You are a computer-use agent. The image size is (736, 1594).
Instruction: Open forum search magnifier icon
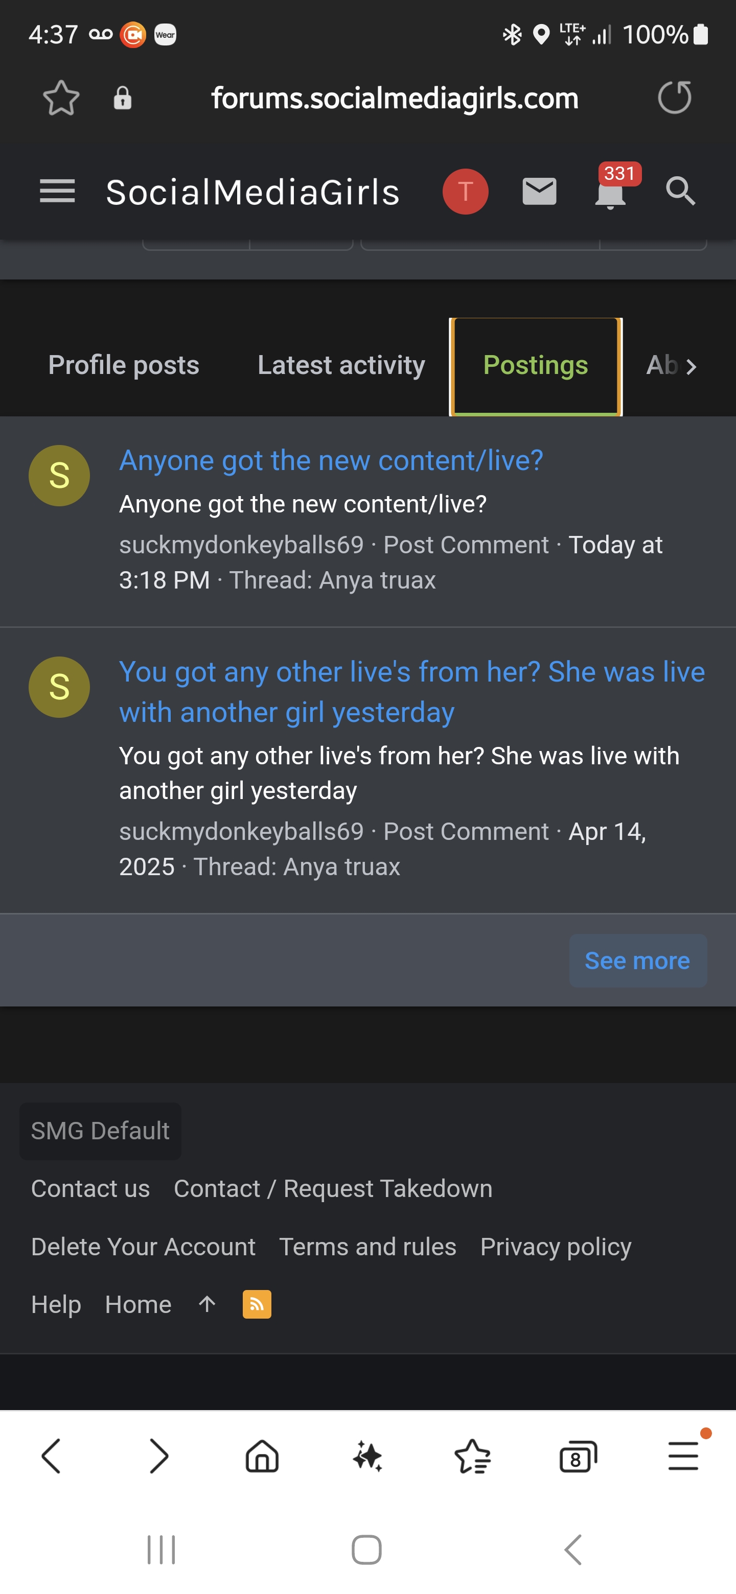[680, 191]
